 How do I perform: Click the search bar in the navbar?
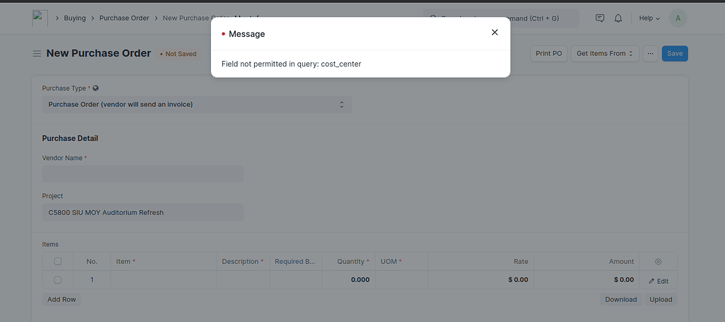[501, 18]
